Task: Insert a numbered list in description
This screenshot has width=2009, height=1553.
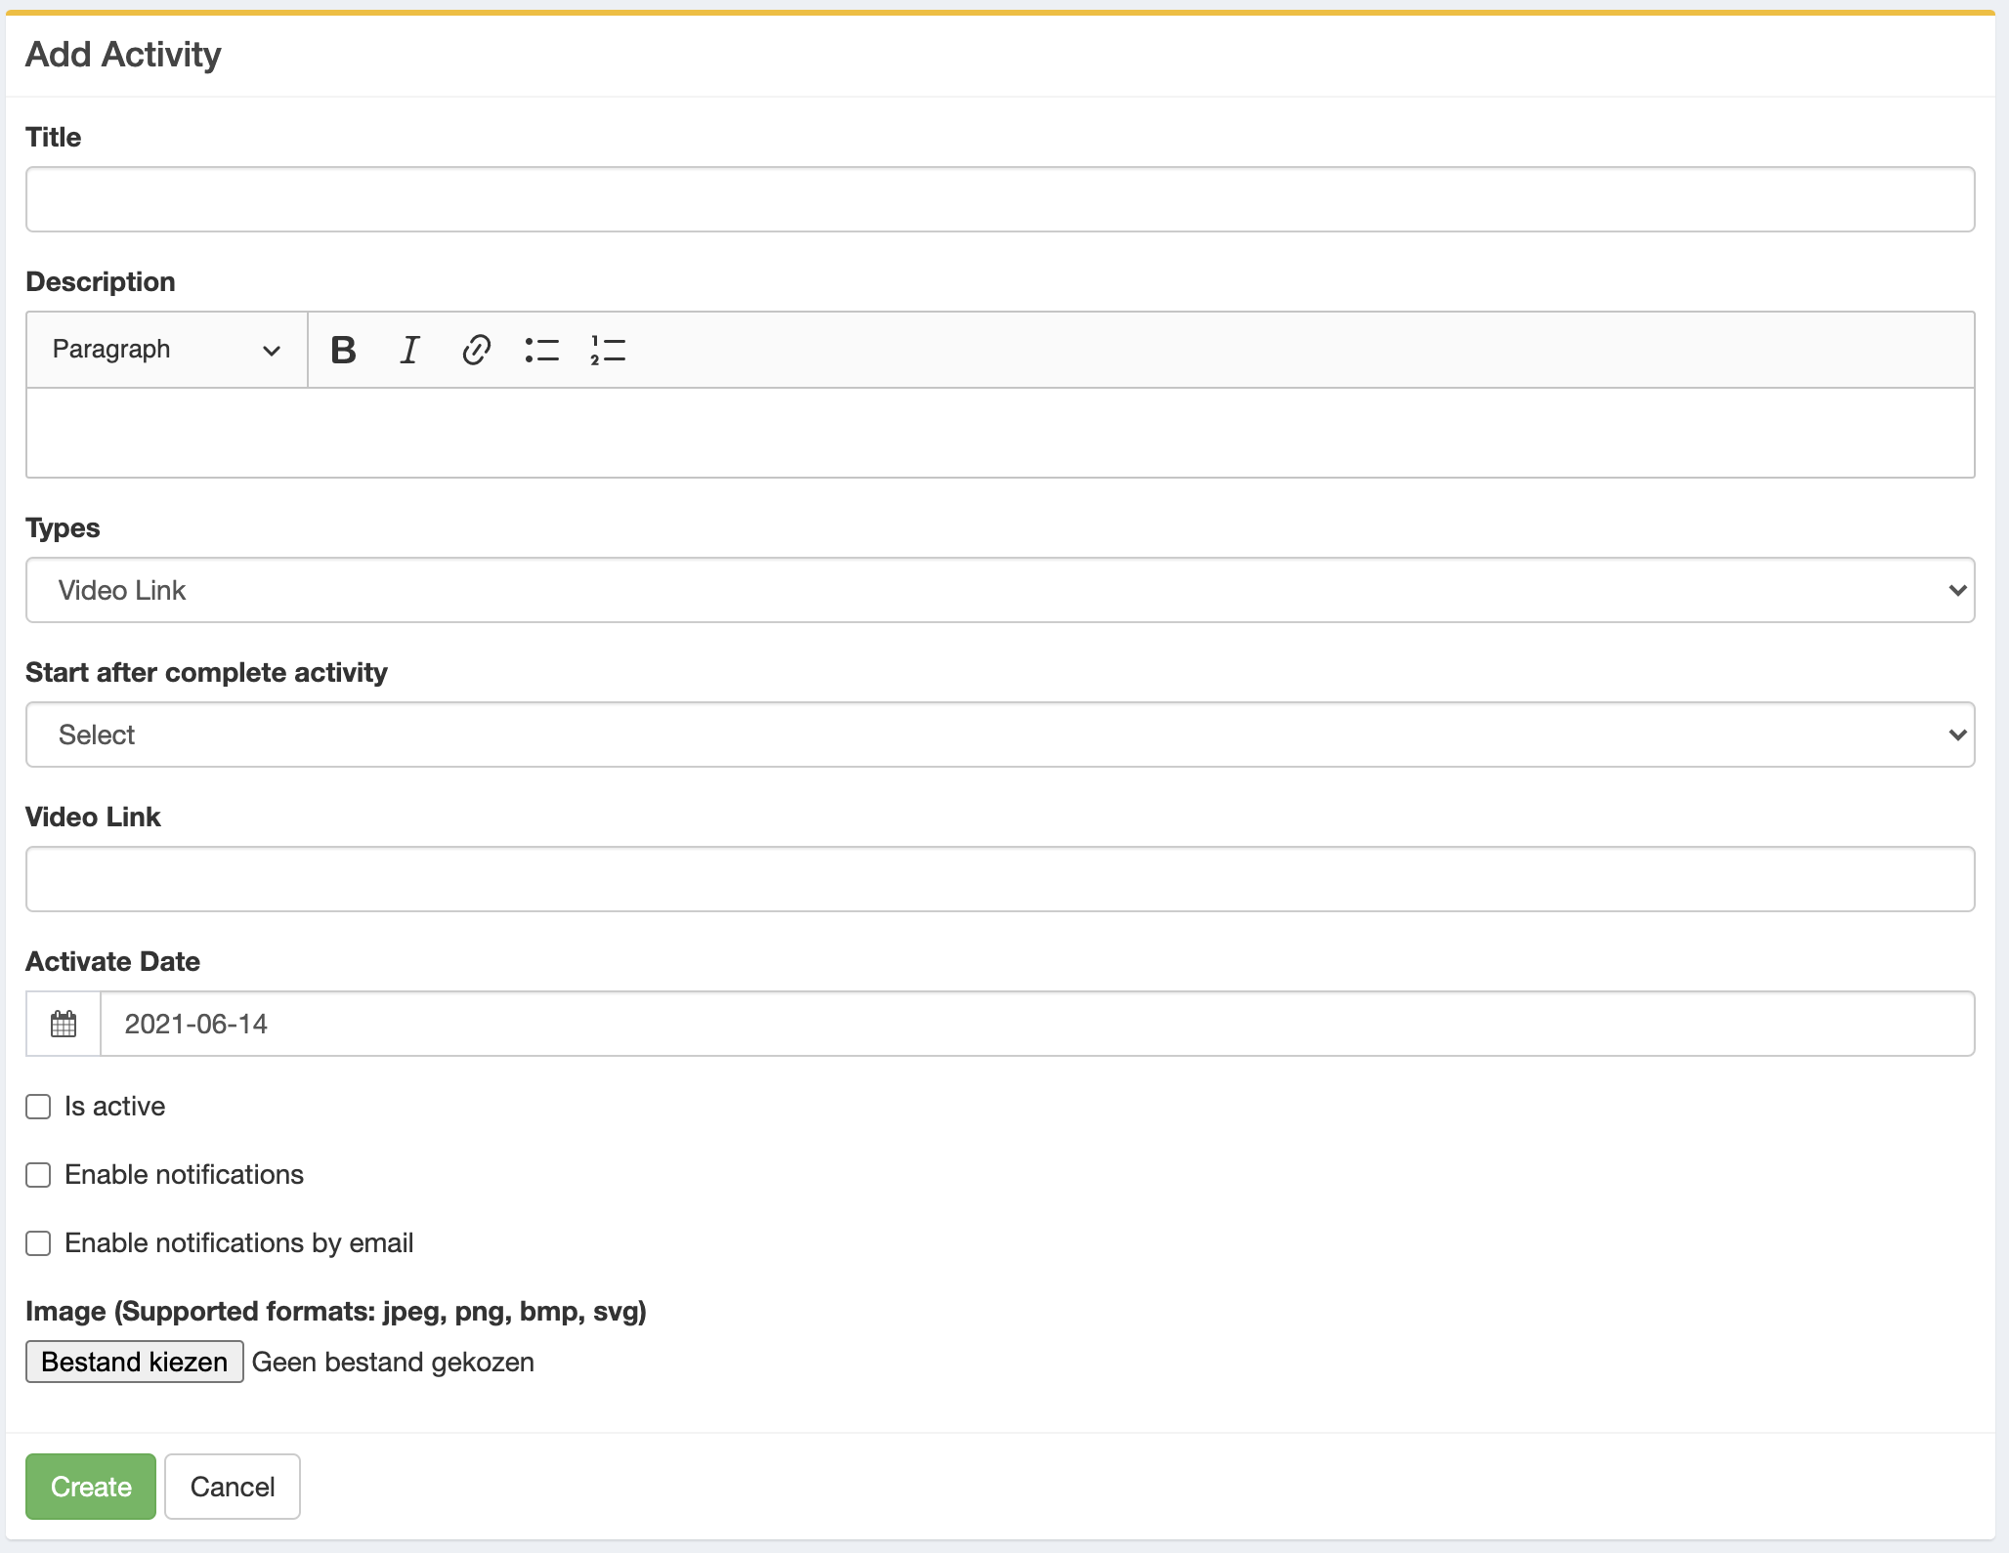Action: pos(608,350)
